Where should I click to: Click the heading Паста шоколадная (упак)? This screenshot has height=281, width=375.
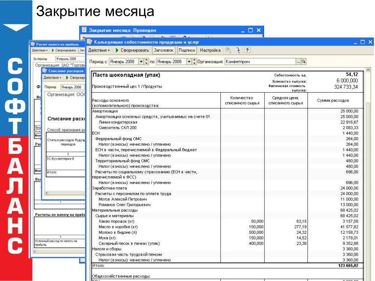(126, 75)
